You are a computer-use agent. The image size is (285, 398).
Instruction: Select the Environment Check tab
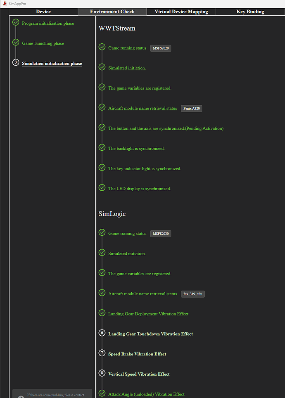pyautogui.click(x=112, y=12)
